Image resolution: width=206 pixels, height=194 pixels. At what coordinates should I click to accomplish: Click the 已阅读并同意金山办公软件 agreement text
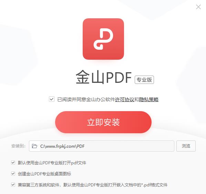pos(86,99)
